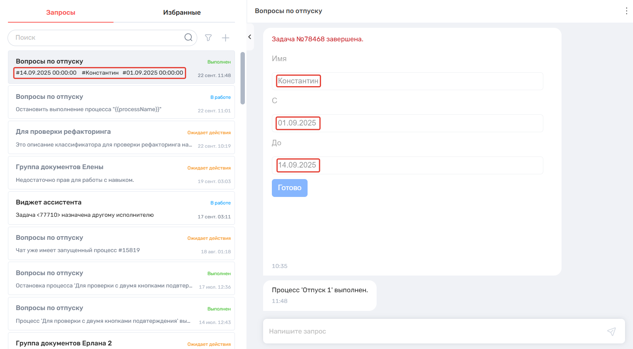Click the search magnifier icon
The width and height of the screenshot is (633, 349).
coord(188,37)
